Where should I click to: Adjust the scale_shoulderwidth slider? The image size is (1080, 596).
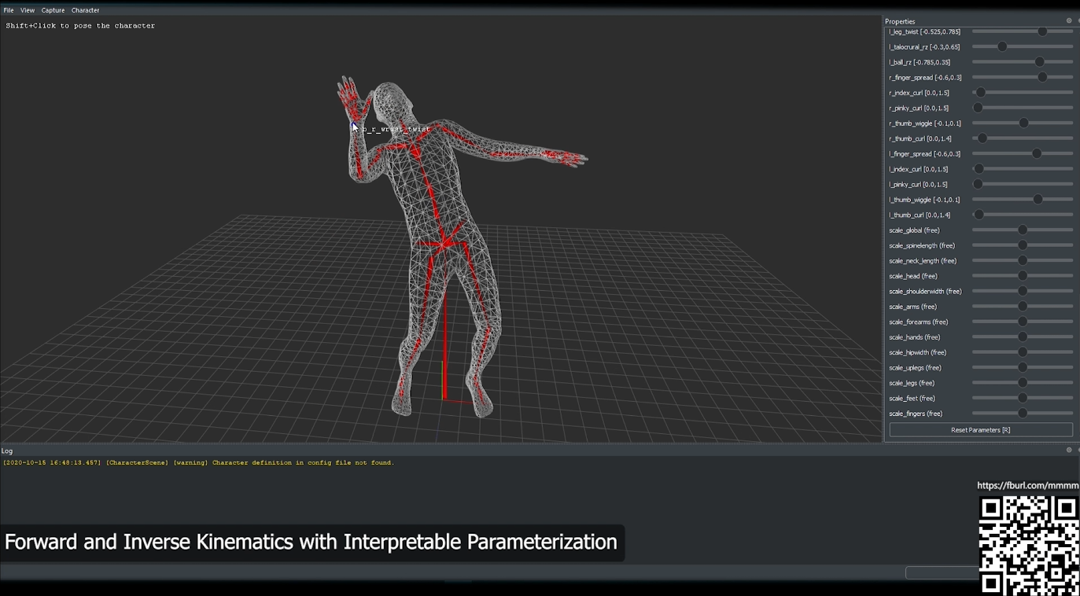click(x=1022, y=290)
